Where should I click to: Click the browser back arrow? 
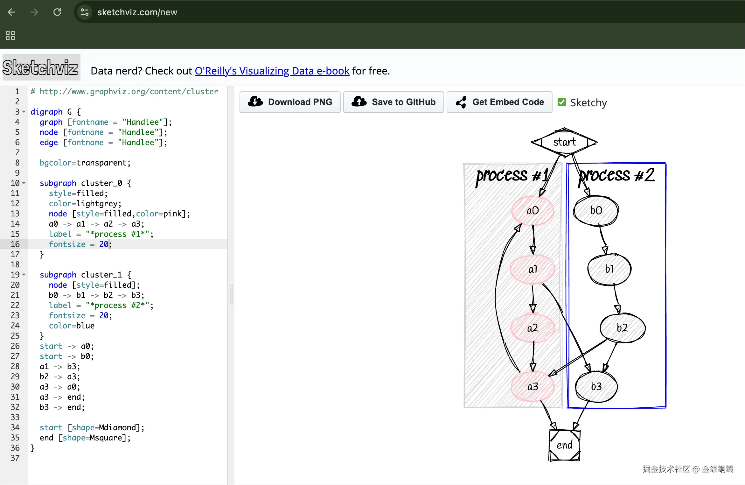12,12
